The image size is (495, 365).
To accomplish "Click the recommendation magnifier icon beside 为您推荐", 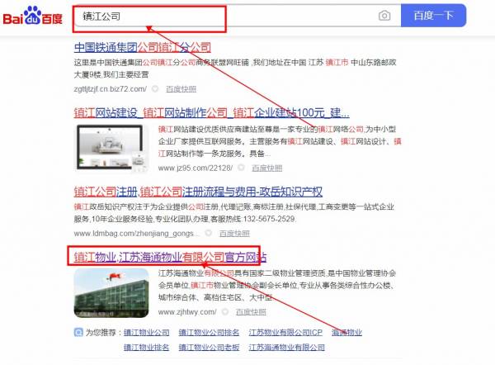I will pos(78,332).
